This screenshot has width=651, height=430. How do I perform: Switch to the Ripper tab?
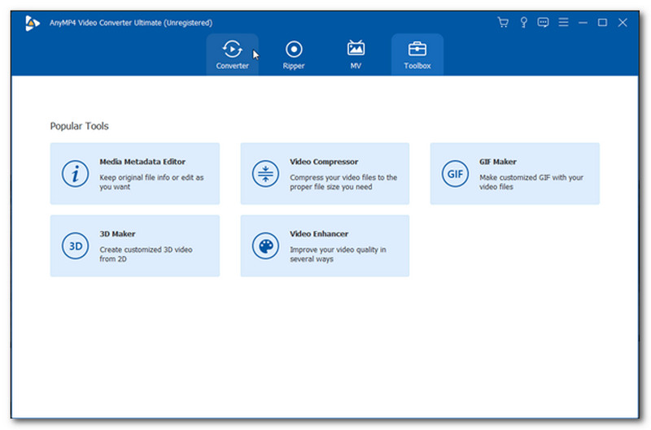pyautogui.click(x=294, y=54)
